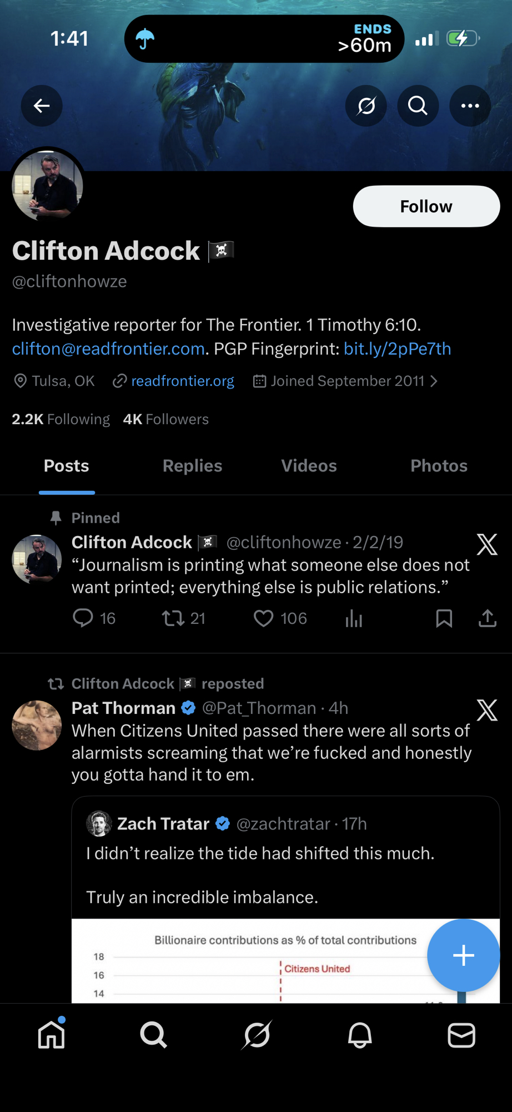The image size is (512, 1112).
Task: Expand the Joined September 2011 chevron
Action: pos(434,381)
